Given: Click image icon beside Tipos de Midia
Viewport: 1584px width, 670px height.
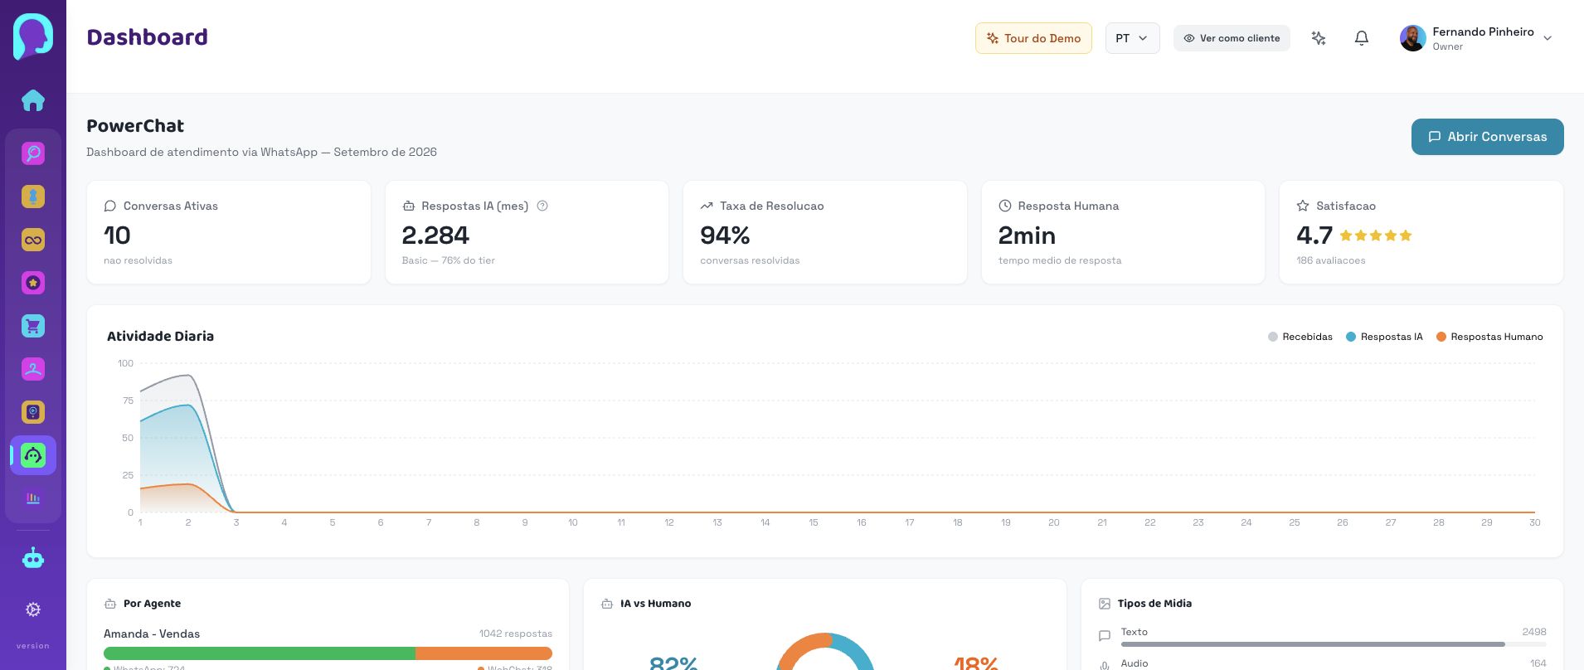Looking at the screenshot, I should coord(1105,604).
